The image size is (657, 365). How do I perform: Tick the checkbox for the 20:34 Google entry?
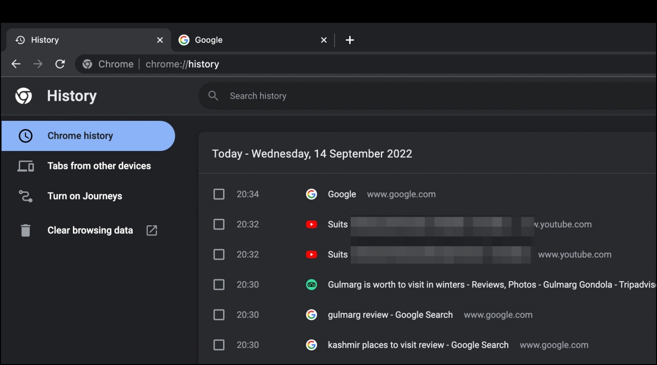click(219, 194)
